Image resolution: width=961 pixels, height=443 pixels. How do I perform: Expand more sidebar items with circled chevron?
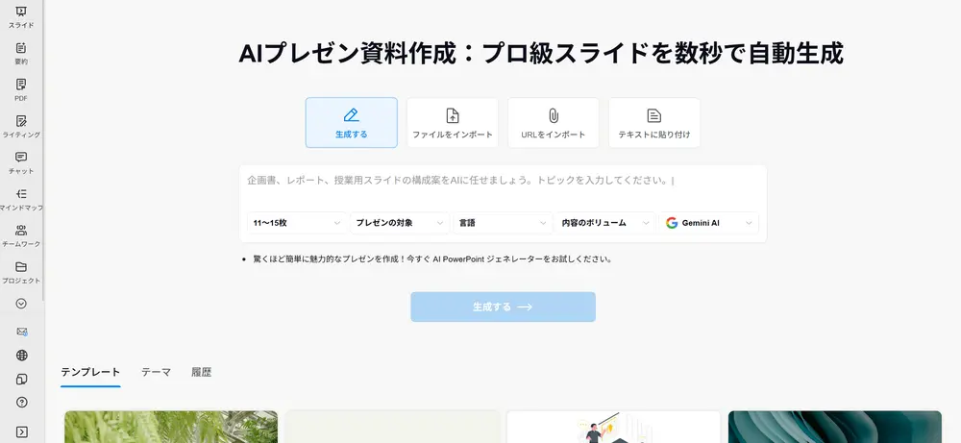pos(21,304)
